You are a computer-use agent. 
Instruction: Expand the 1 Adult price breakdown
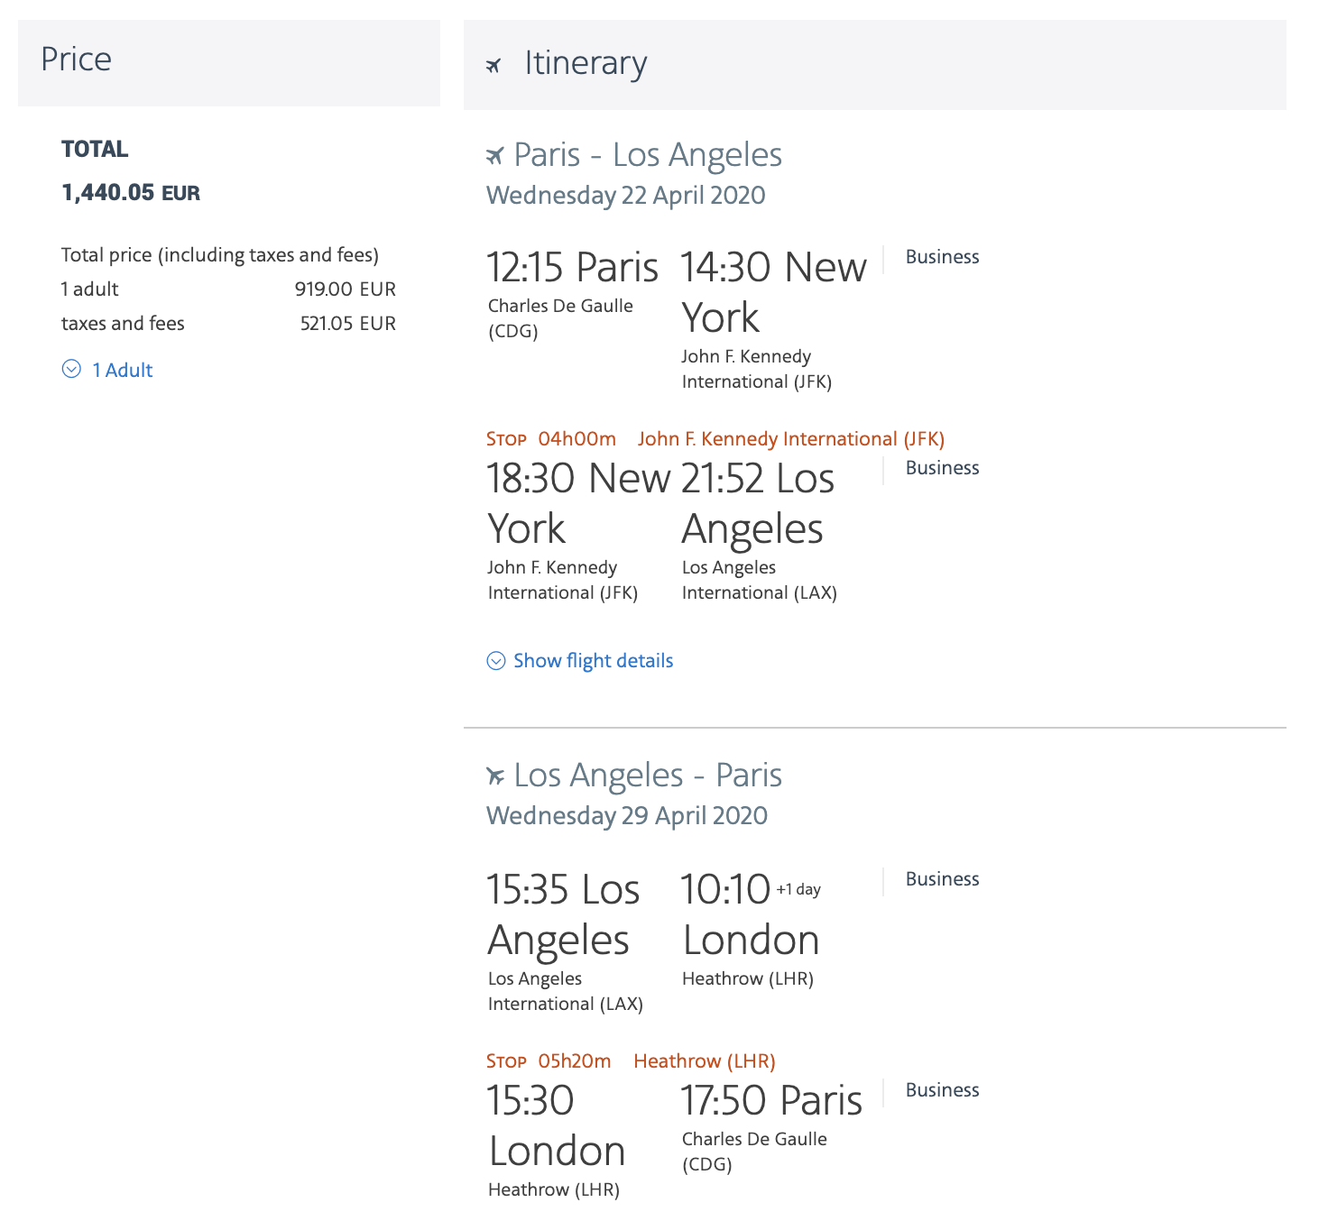[x=122, y=370]
